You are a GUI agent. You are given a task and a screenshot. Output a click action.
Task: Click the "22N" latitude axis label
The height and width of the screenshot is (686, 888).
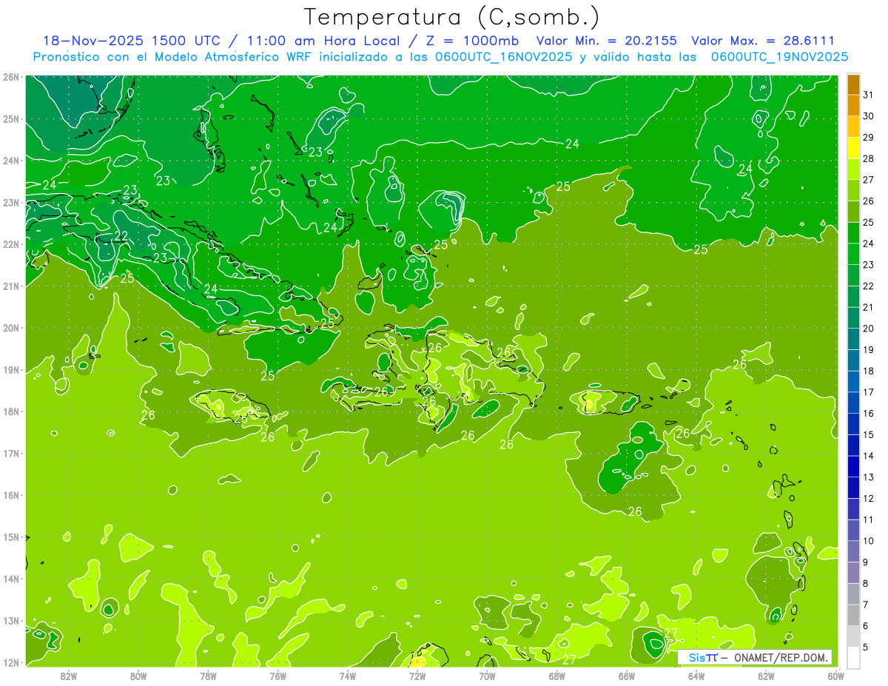(x=11, y=244)
